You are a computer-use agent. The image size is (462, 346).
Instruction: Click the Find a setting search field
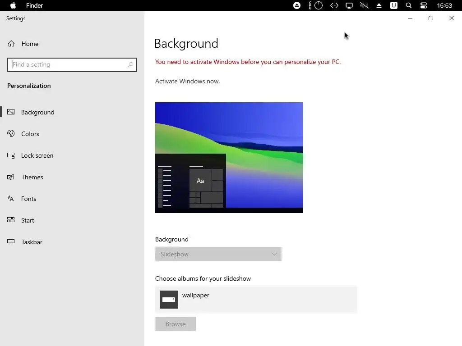click(x=72, y=65)
